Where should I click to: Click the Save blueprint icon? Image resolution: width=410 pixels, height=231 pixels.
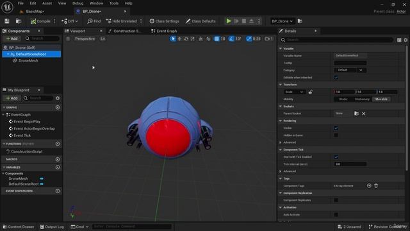[x=7, y=21]
